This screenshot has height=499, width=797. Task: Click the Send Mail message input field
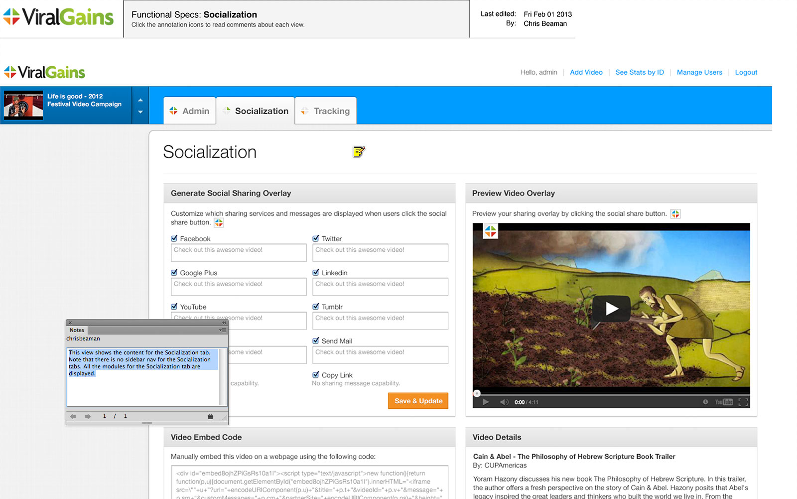380,354
